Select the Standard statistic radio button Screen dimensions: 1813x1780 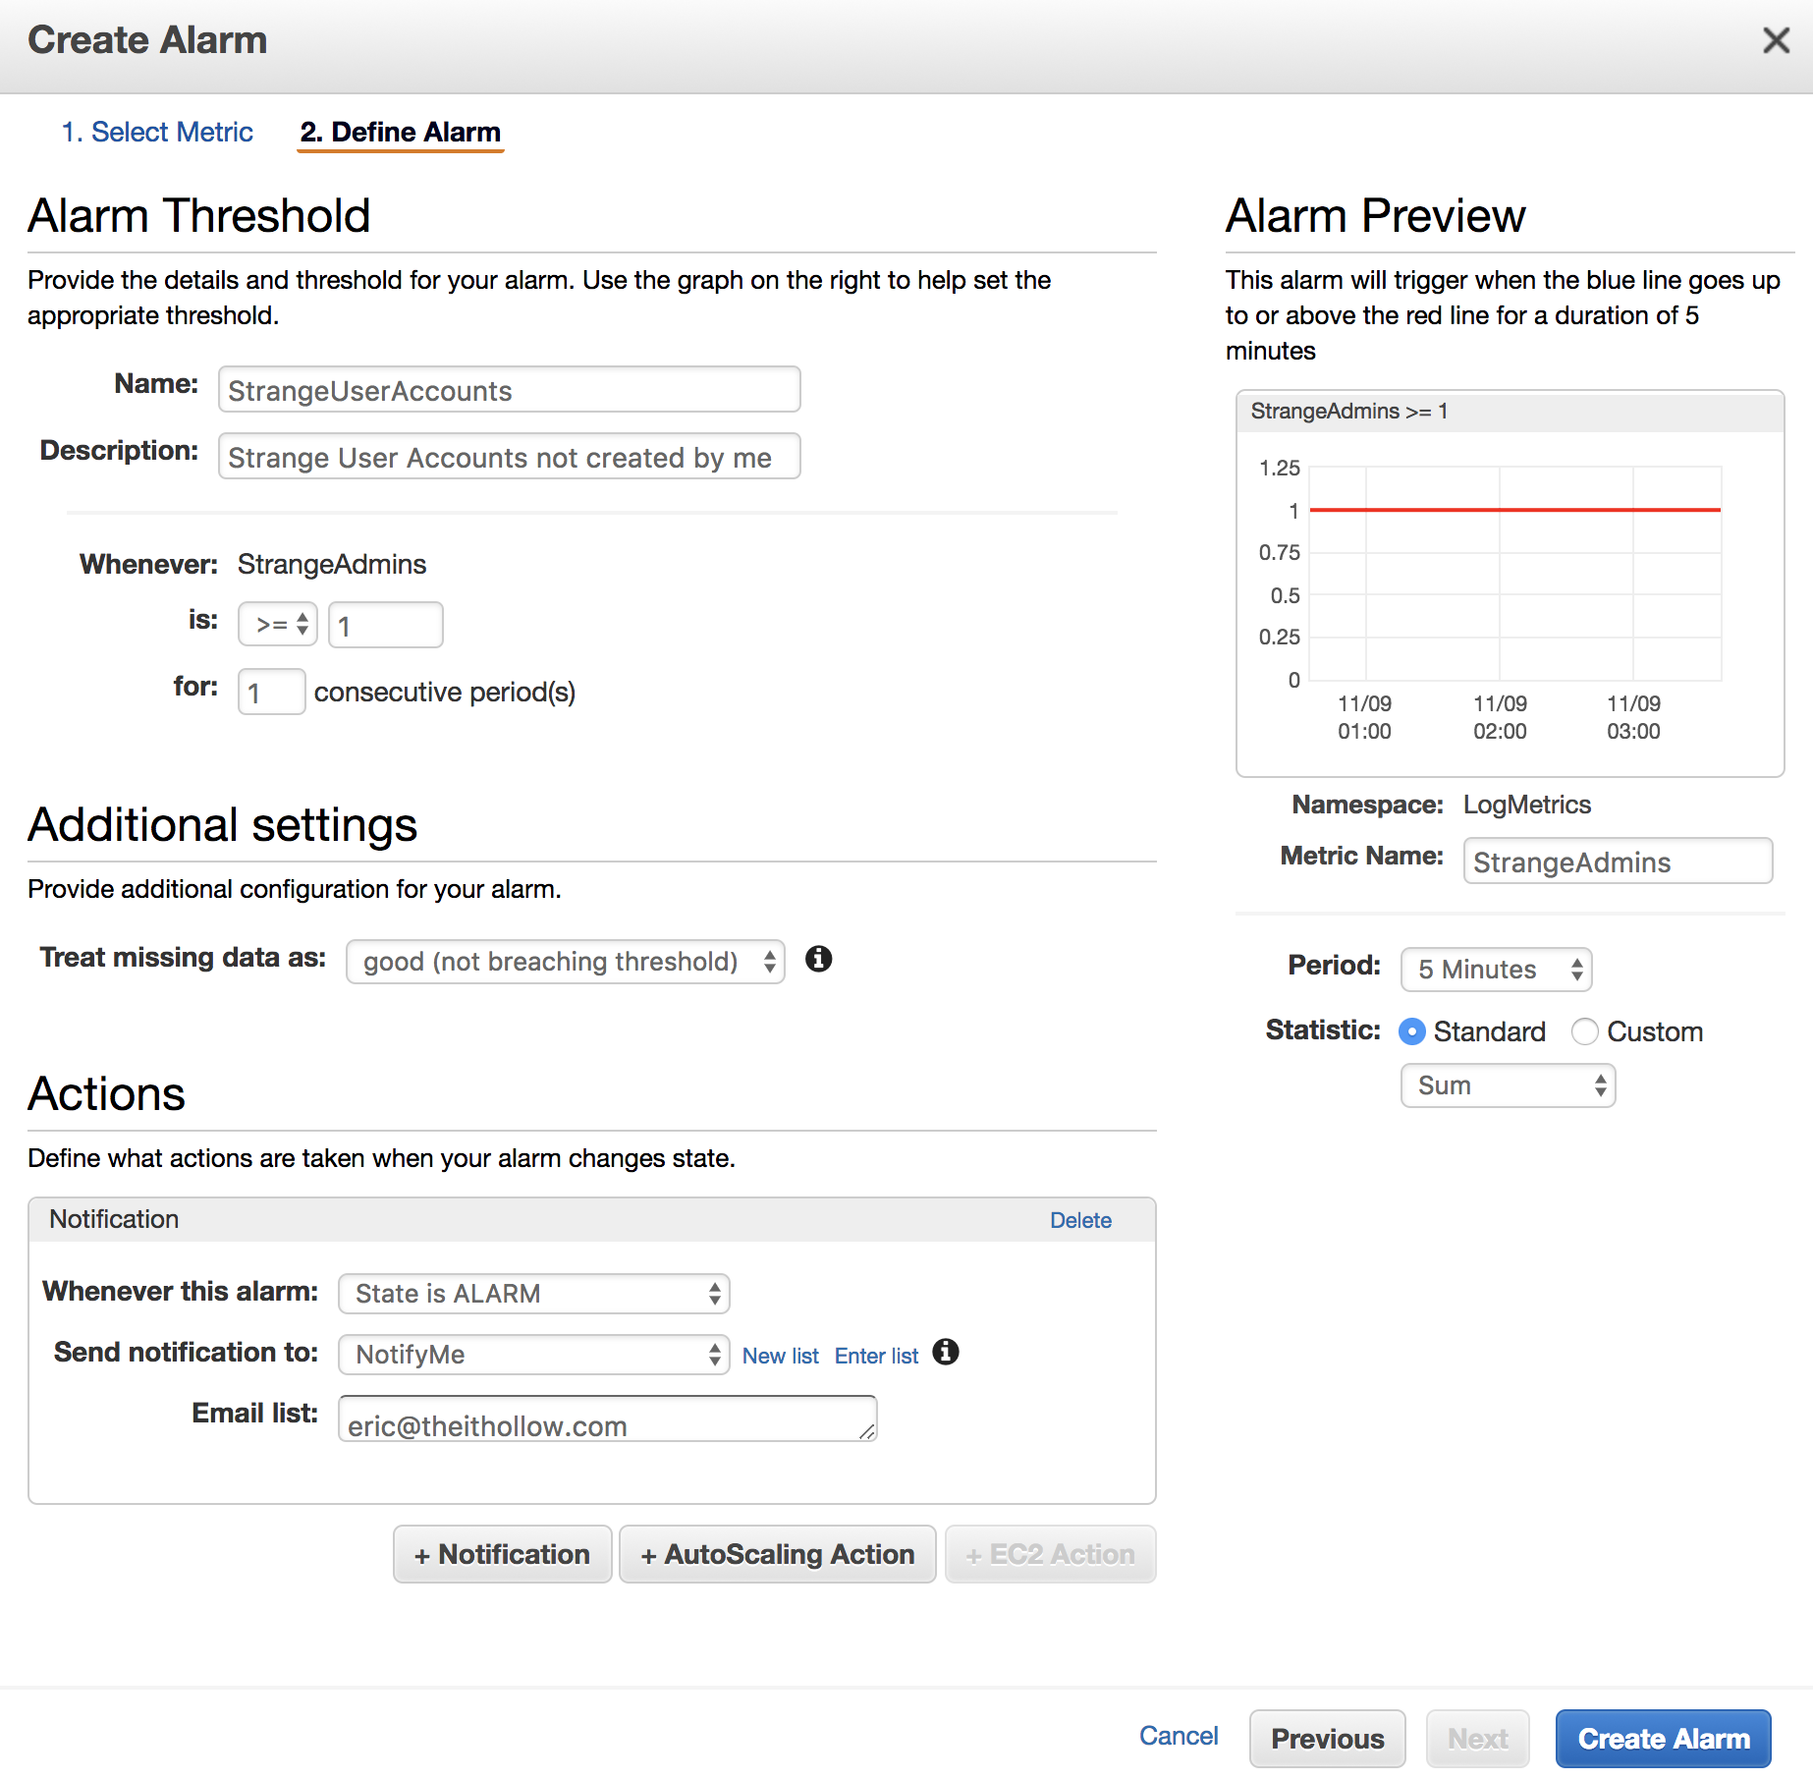[1411, 1031]
